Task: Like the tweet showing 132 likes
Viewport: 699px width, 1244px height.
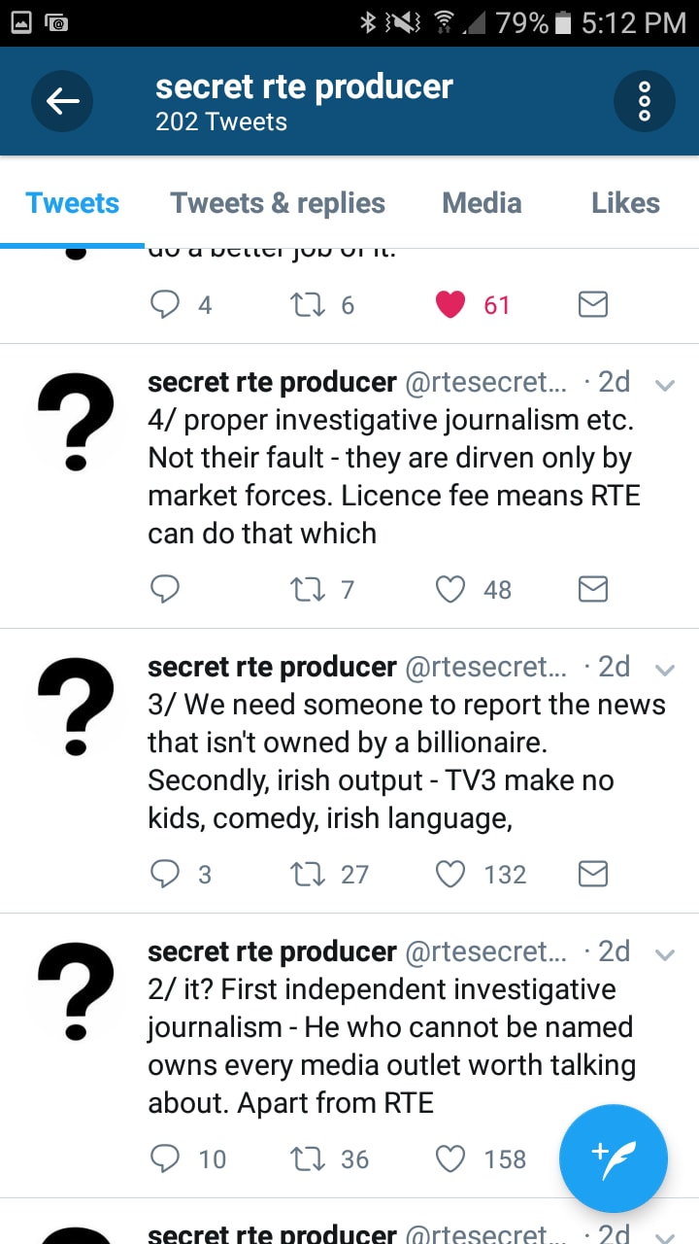Action: tap(450, 874)
